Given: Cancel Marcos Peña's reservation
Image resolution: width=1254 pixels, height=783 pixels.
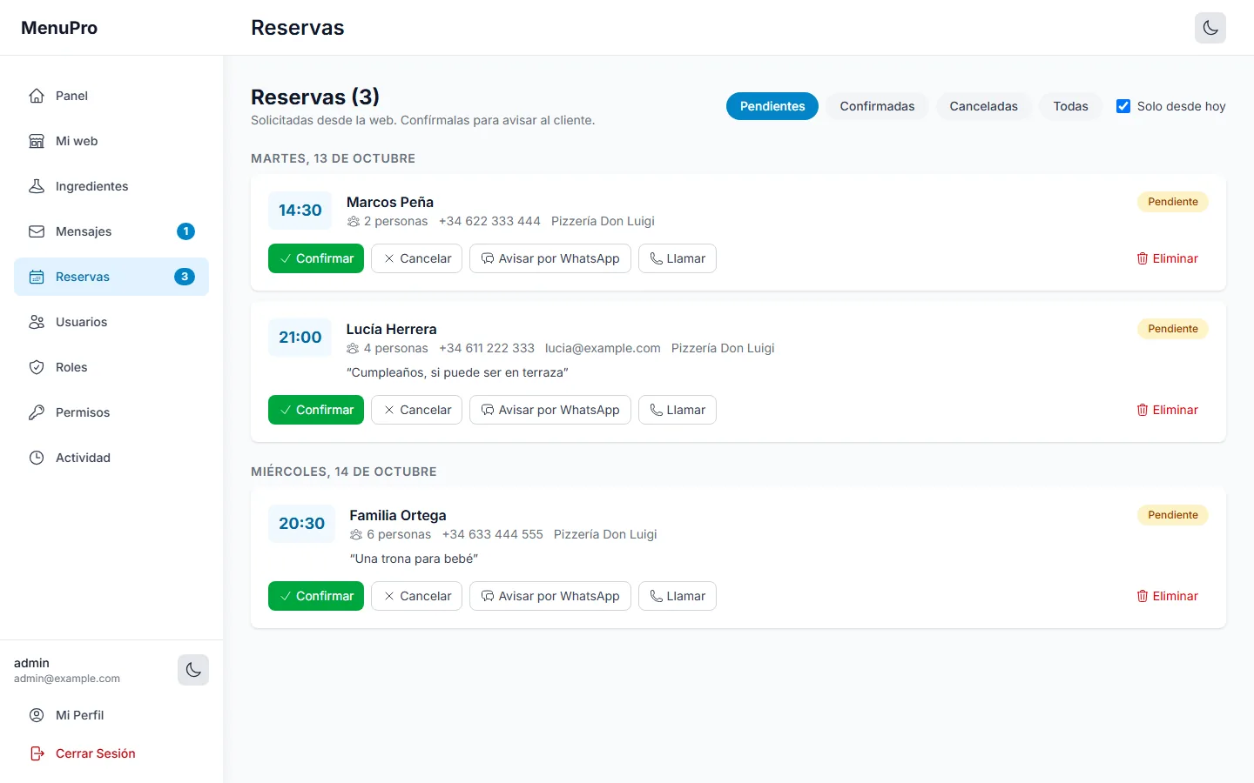Looking at the screenshot, I should coord(416,258).
